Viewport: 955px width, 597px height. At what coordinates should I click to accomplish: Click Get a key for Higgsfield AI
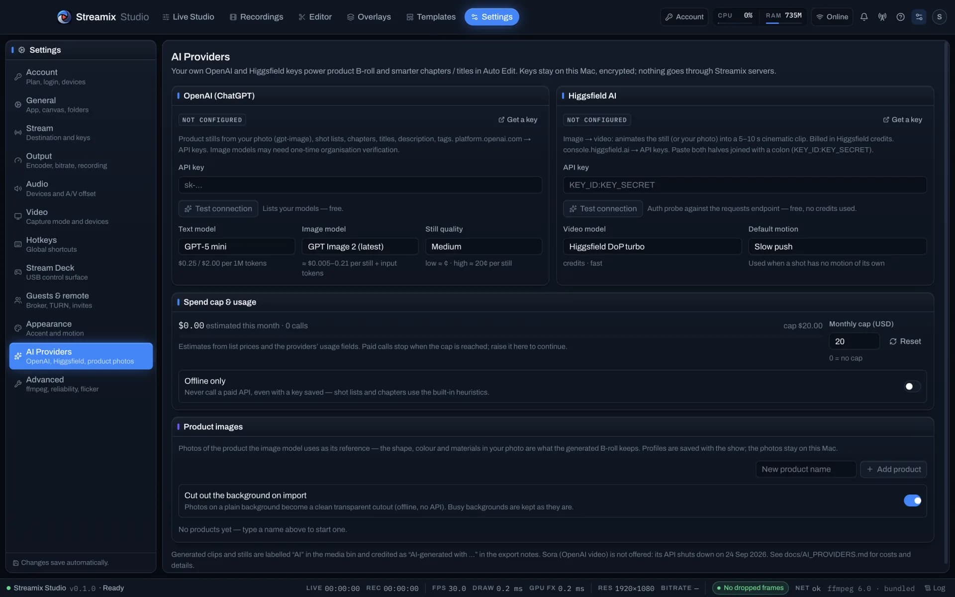(x=902, y=120)
